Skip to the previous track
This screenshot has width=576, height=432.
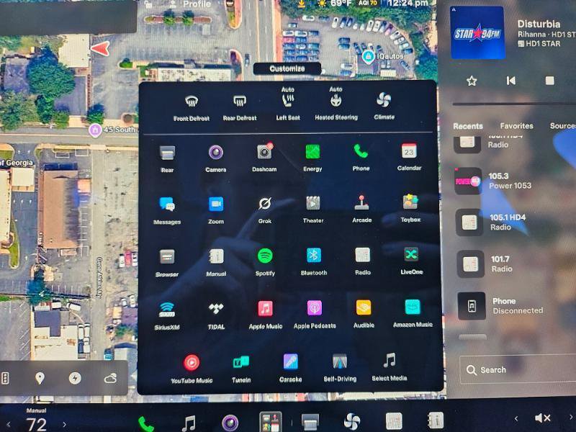pos(510,81)
